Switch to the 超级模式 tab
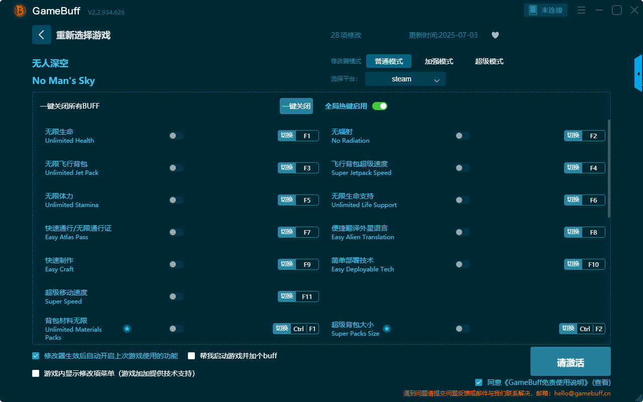 (488, 61)
